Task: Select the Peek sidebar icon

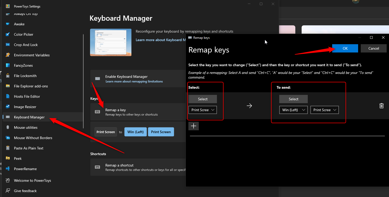Action: 9,158
